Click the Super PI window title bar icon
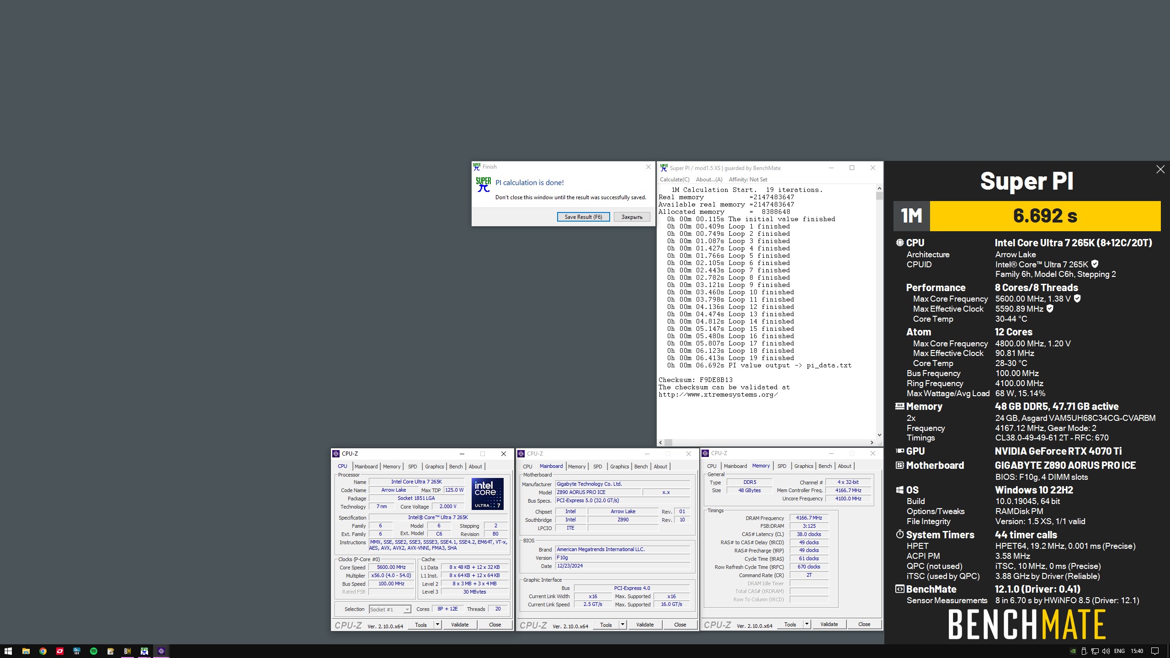This screenshot has width=1170, height=658. click(x=664, y=168)
